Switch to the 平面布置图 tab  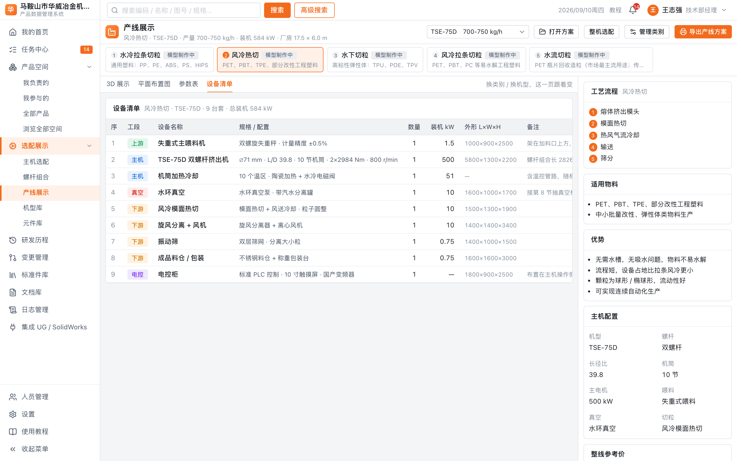point(154,84)
